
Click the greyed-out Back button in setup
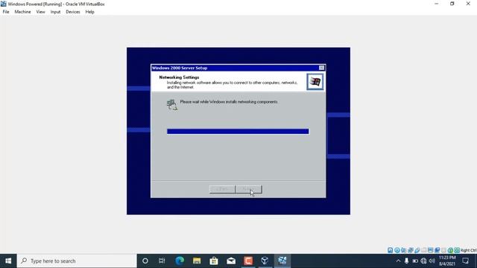(x=222, y=189)
